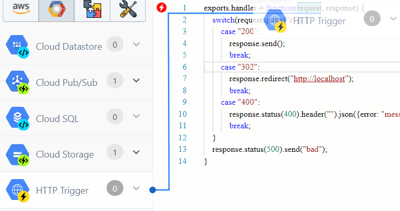Click the Cloud SQL count badge 0
This screenshot has width=400, height=211.
pyautogui.click(x=115, y=116)
